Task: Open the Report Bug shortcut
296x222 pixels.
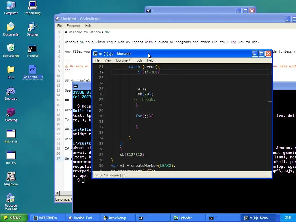Action: (x=32, y=8)
